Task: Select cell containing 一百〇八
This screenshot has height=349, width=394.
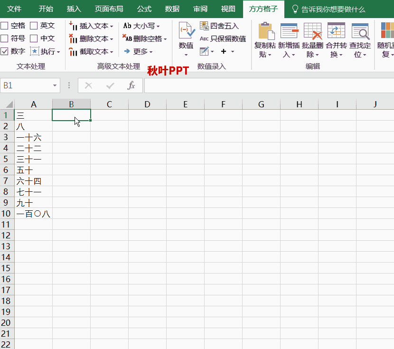Action: (x=33, y=214)
